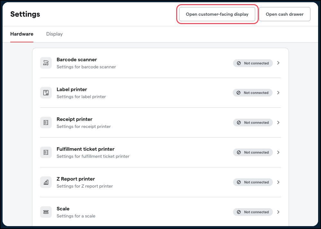Image resolution: width=321 pixels, height=229 pixels.
Task: Expand the Label printer settings with its chevron
Action: 278,93
